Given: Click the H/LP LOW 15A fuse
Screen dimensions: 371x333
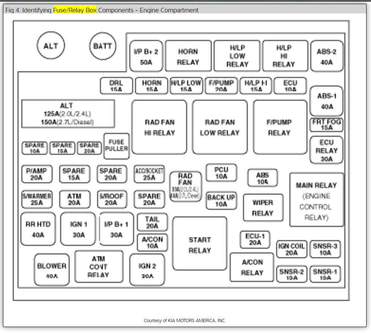Looking at the screenshot, I should [x=186, y=86].
